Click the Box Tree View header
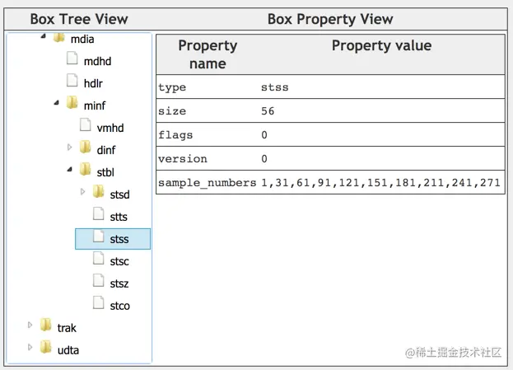Image resolution: width=513 pixels, height=370 pixels. click(79, 19)
